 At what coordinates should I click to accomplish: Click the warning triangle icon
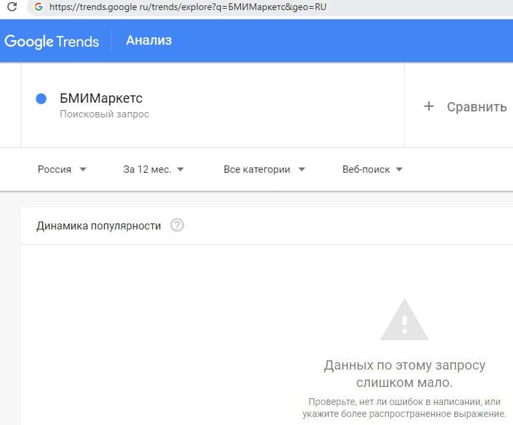point(404,320)
